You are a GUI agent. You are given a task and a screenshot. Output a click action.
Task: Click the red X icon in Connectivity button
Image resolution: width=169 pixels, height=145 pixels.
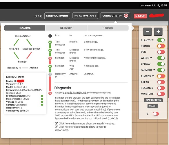point(126,16)
